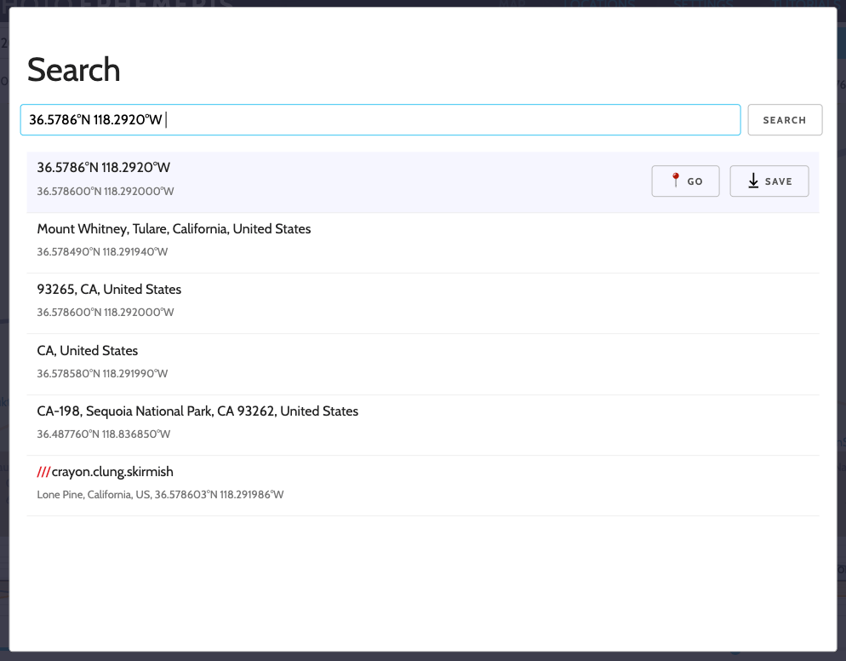Click the red /// what3words icon beside crayon.clung.skirmish
Viewport: 846px width, 661px height.
pyautogui.click(x=43, y=471)
